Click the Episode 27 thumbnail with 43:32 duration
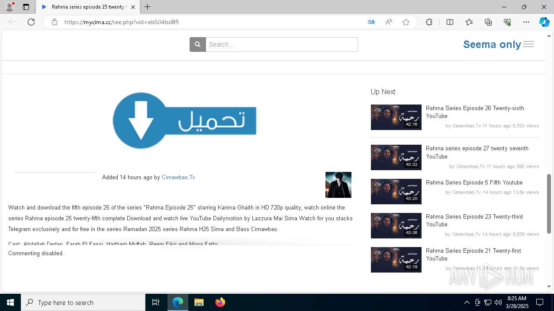 click(396, 157)
